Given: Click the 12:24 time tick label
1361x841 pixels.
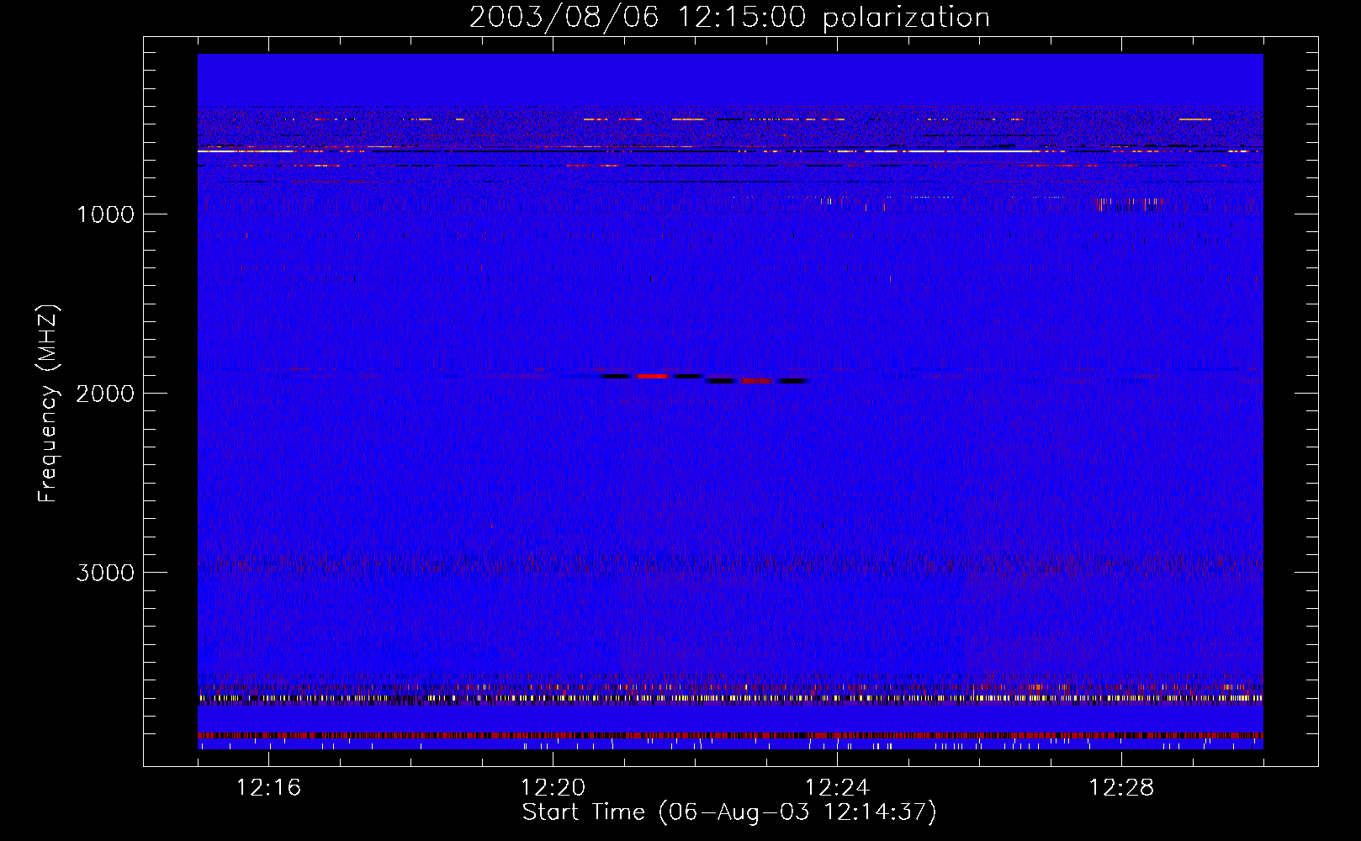Looking at the screenshot, I should coord(837,787).
